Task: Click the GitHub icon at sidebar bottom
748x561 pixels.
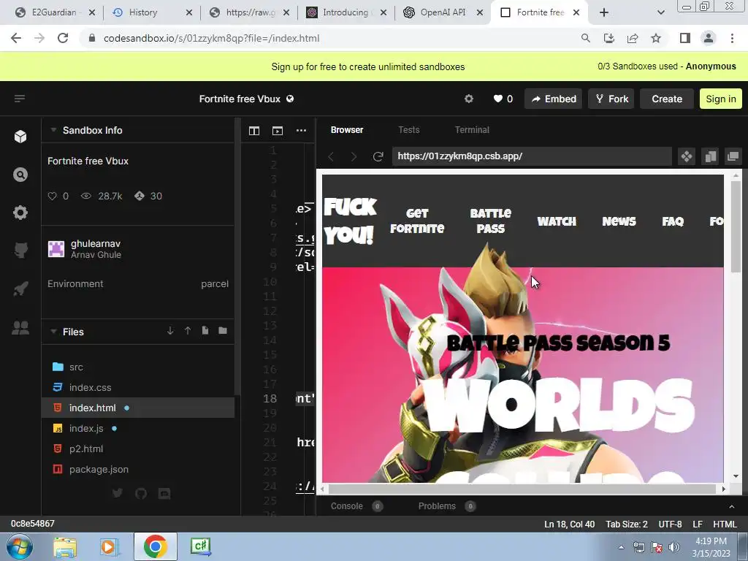Action: pyautogui.click(x=141, y=493)
